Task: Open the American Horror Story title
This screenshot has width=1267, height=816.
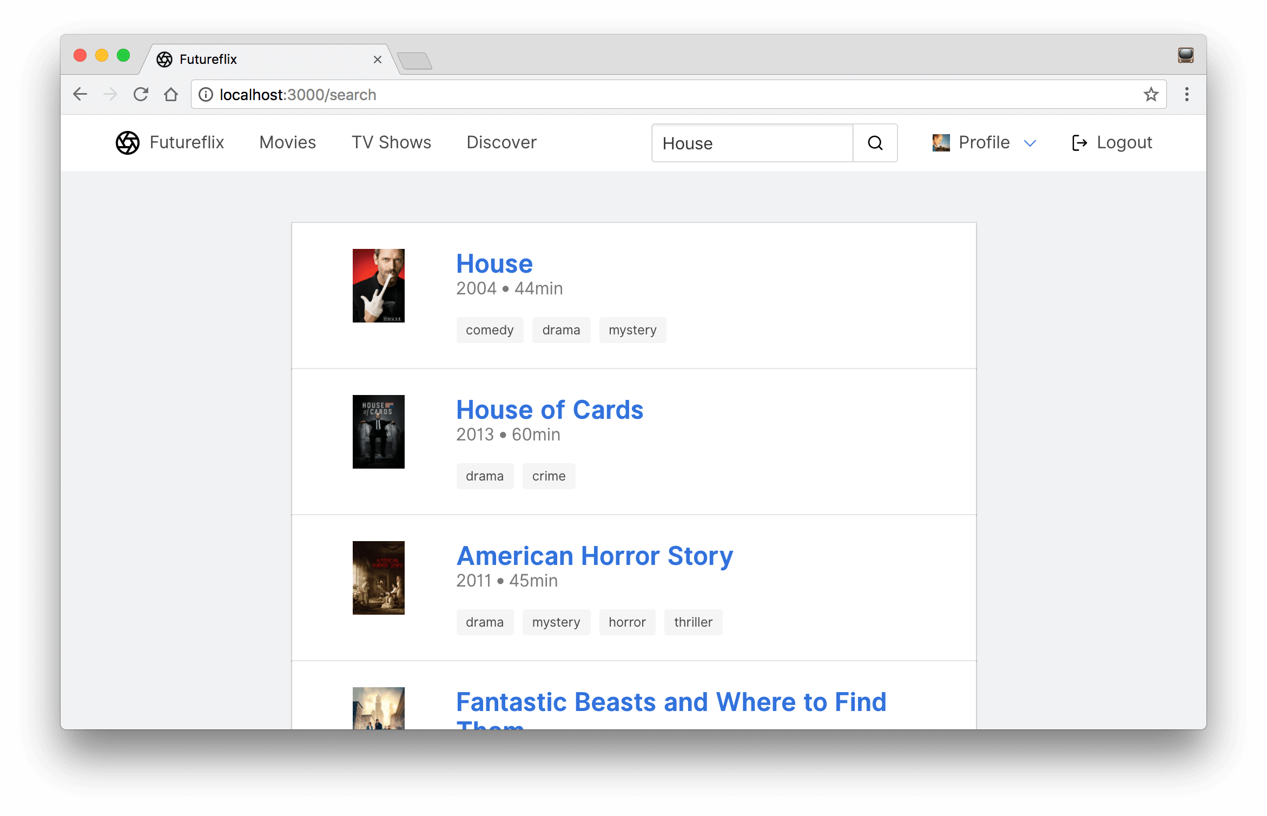Action: (595, 556)
